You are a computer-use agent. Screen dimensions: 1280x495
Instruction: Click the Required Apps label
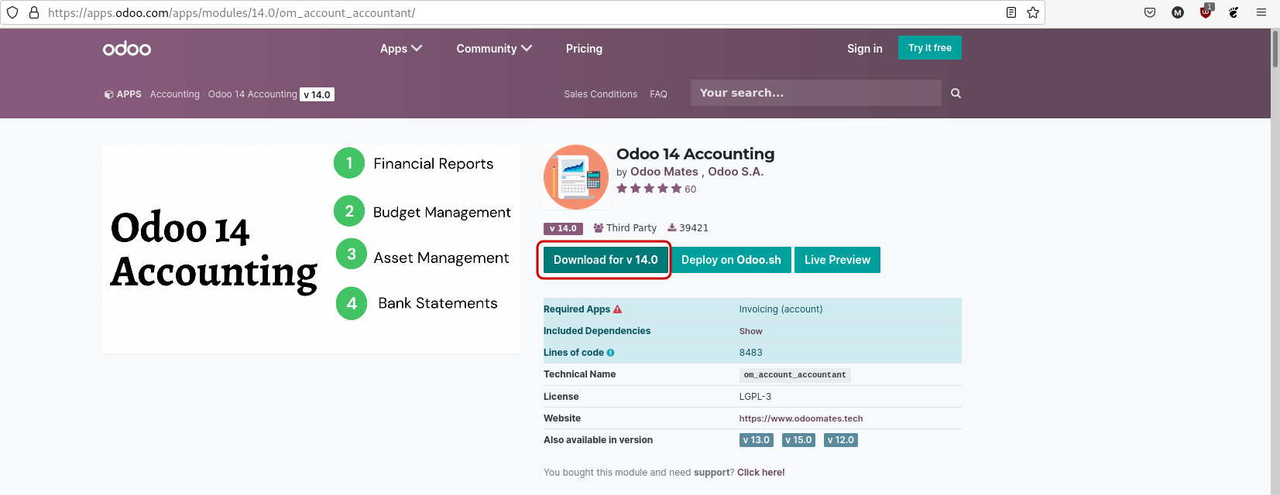[x=577, y=309]
